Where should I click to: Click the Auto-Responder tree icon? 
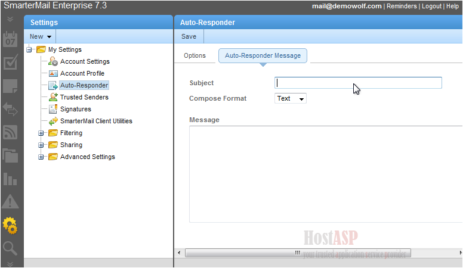(53, 86)
